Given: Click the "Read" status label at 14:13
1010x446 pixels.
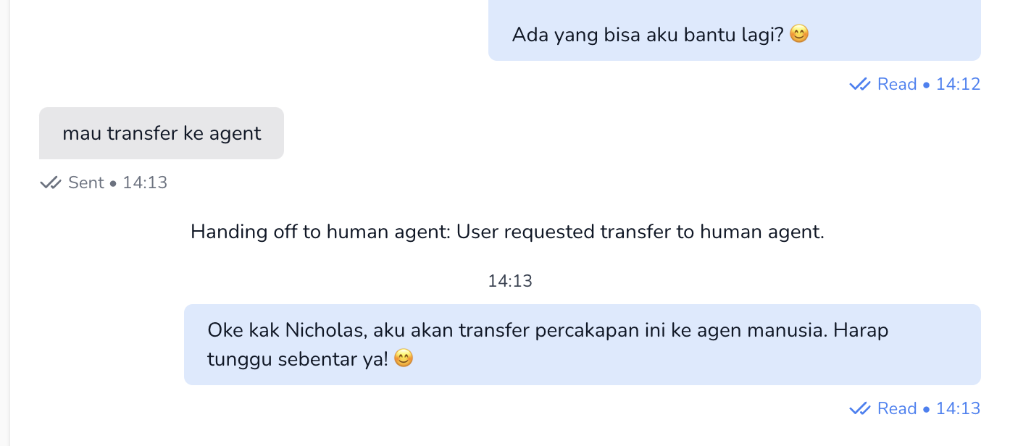Looking at the screenshot, I should tap(897, 409).
